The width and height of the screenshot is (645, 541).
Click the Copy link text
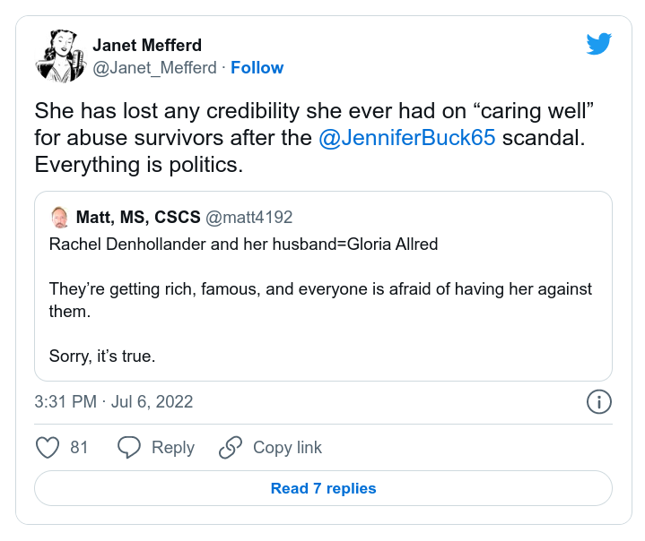pos(287,447)
